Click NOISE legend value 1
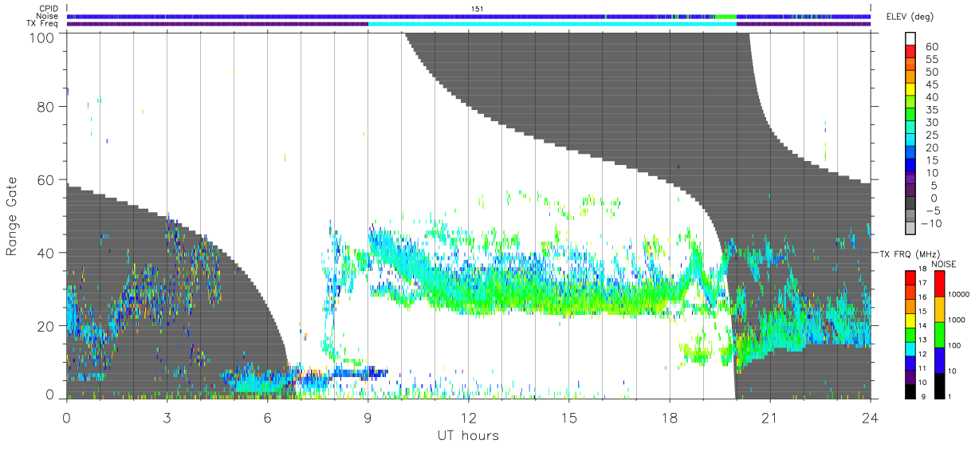Image resolution: width=979 pixels, height=452 pixels. pos(950,395)
